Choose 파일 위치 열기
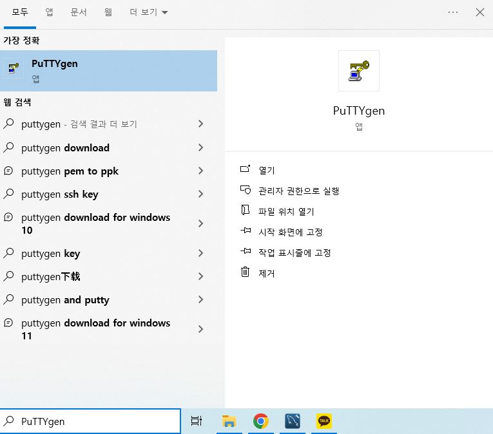This screenshot has width=493, height=434. [x=286, y=211]
